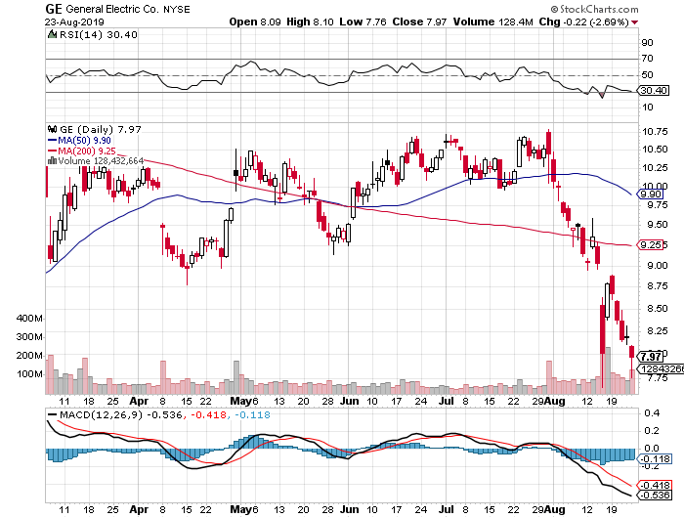This screenshot has height=518, width=684.
Task: Click the 9.00 price axis label
Action: (x=657, y=266)
